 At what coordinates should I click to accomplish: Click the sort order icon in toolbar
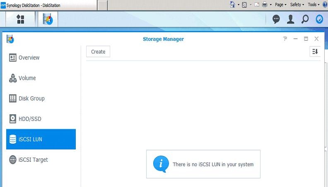315,52
